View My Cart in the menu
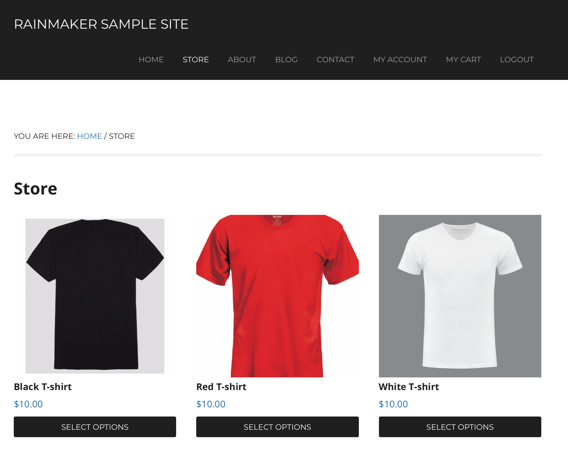The width and height of the screenshot is (568, 465). pyautogui.click(x=463, y=60)
